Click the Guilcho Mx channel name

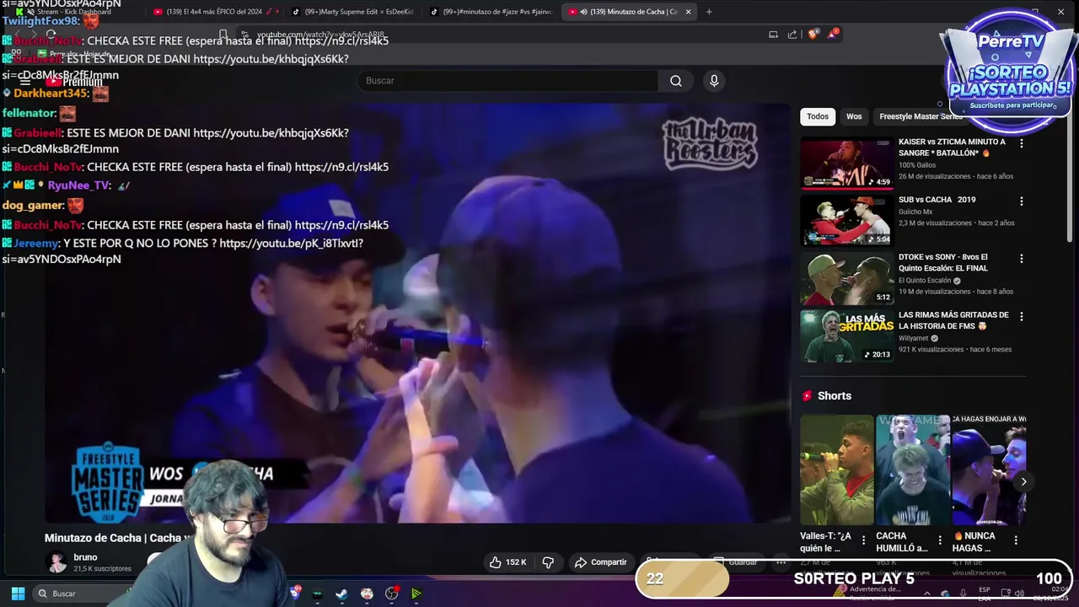point(915,212)
